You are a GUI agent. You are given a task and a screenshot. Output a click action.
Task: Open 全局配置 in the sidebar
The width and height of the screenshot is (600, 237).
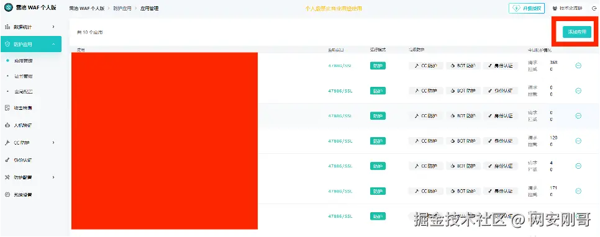point(24,92)
